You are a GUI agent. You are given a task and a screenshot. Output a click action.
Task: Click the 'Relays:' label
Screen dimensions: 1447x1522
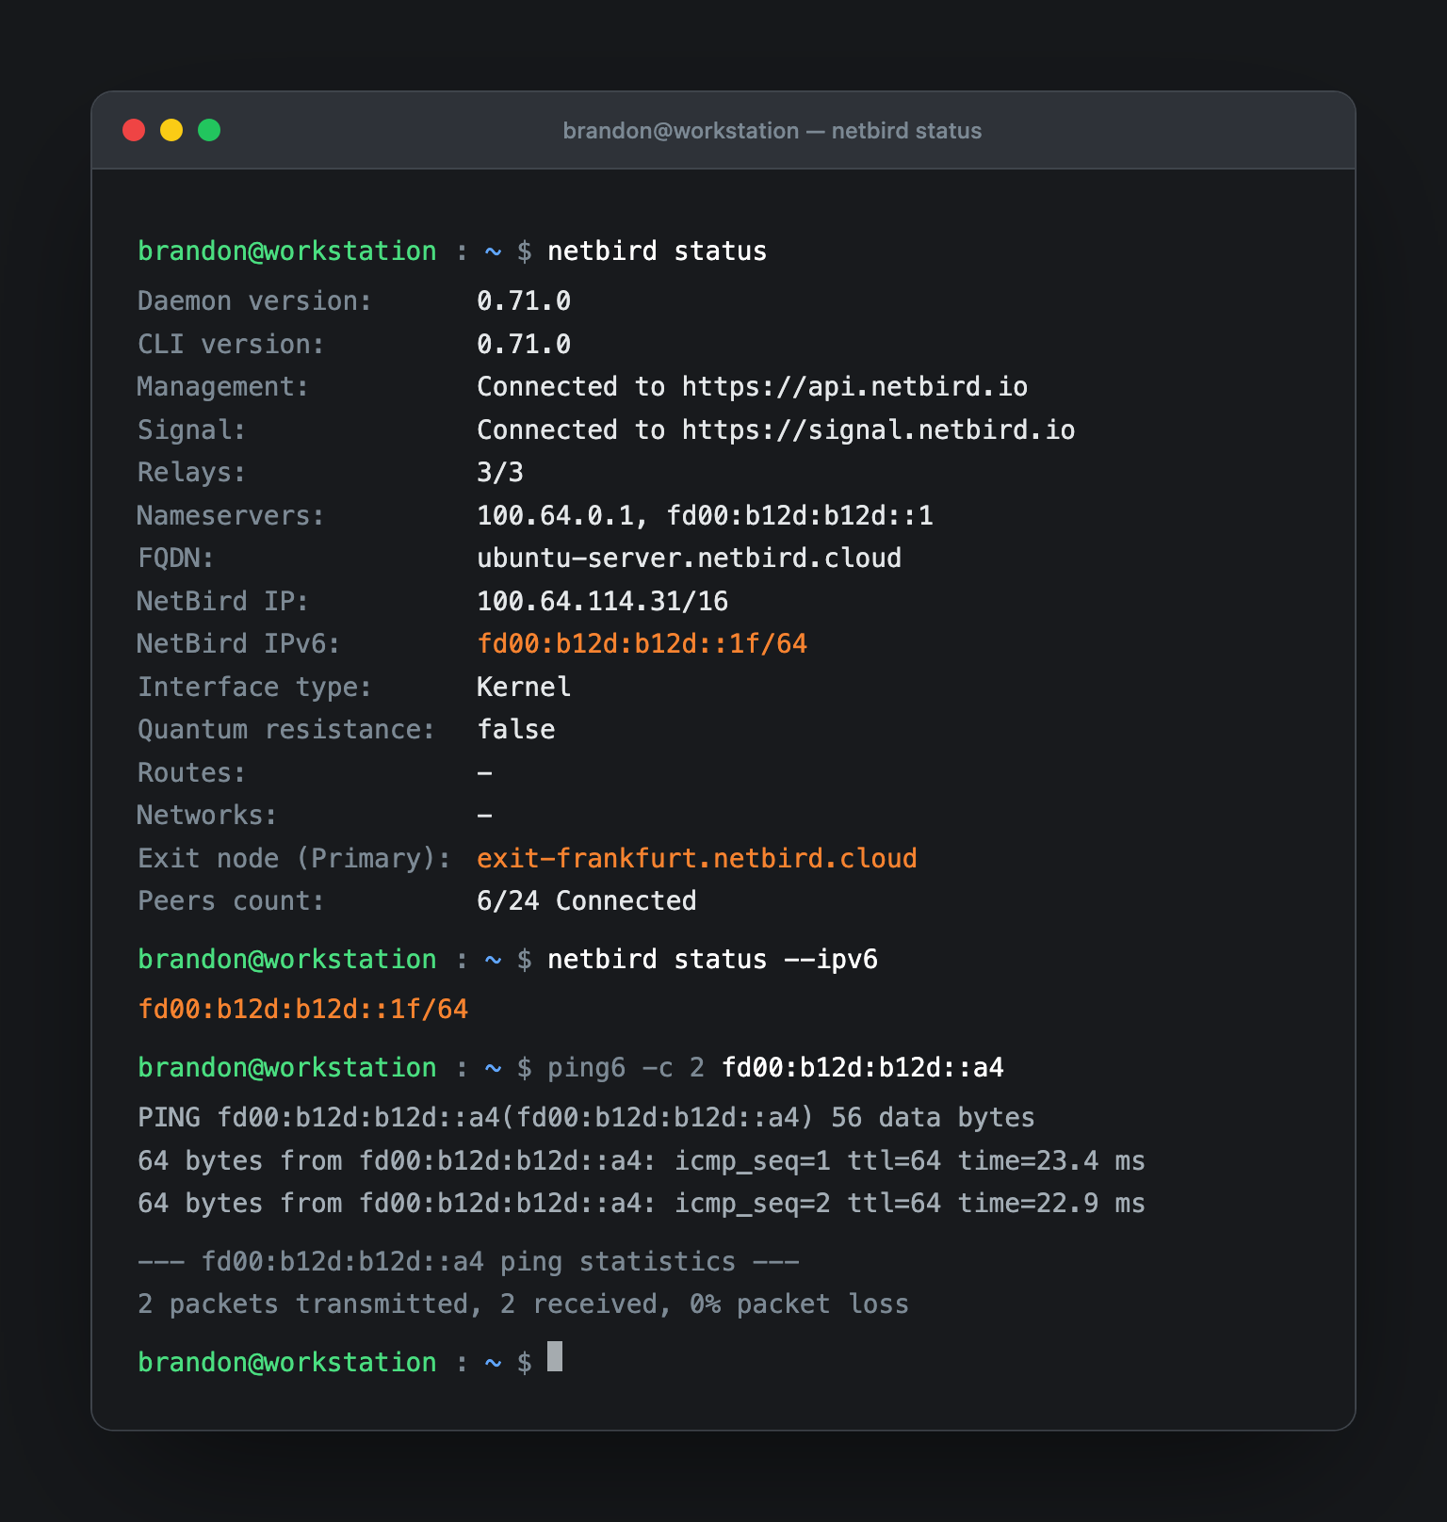(191, 473)
